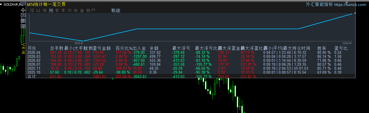369x113 pixels.
Task: Click withdrawal value -1297.00
Action: click(140, 56)
